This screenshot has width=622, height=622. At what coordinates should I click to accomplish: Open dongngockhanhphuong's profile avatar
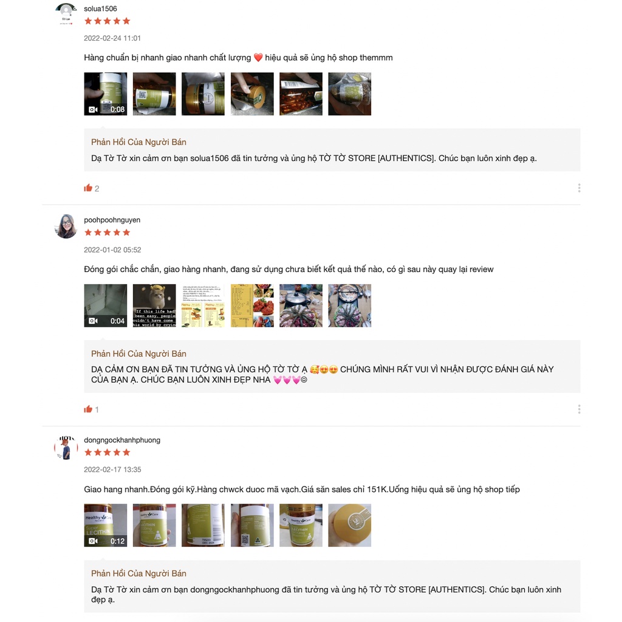(x=66, y=448)
